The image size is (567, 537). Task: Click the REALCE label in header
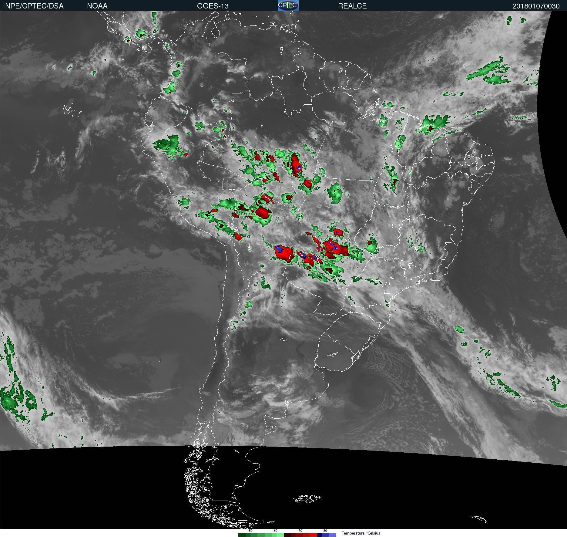click(x=352, y=6)
